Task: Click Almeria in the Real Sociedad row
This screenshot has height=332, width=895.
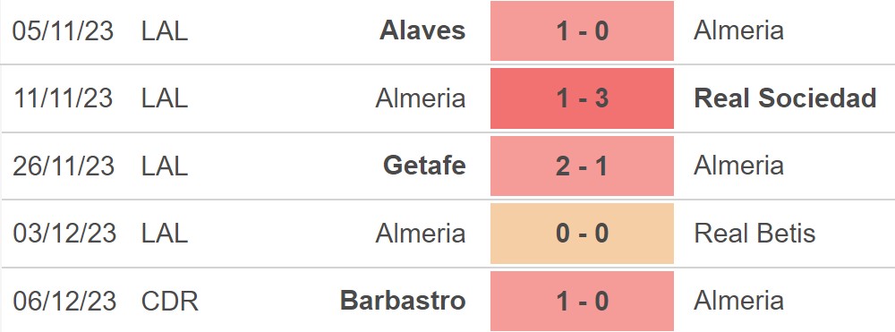Action: [421, 98]
